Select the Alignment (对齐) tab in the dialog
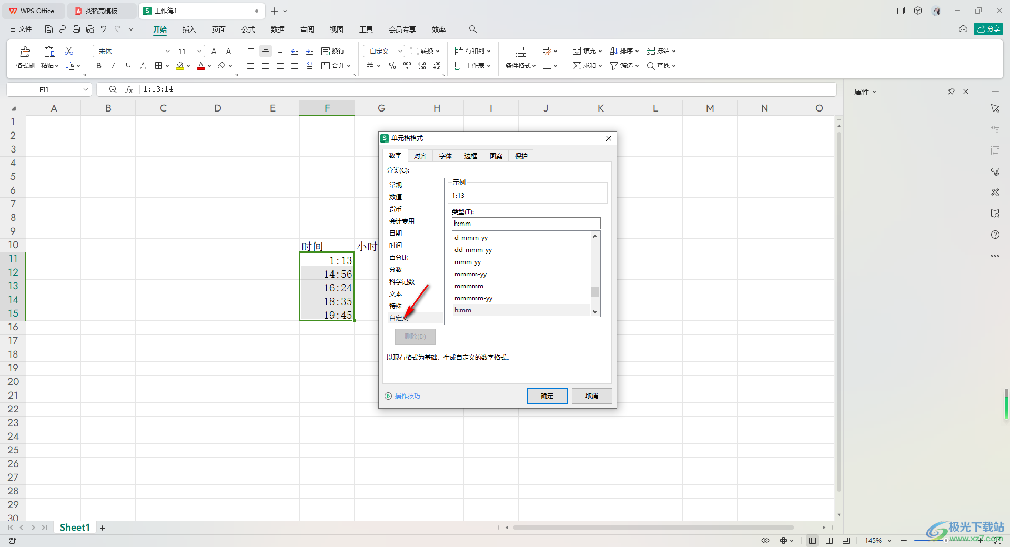Screen dimensions: 1010x547 [x=420, y=156]
